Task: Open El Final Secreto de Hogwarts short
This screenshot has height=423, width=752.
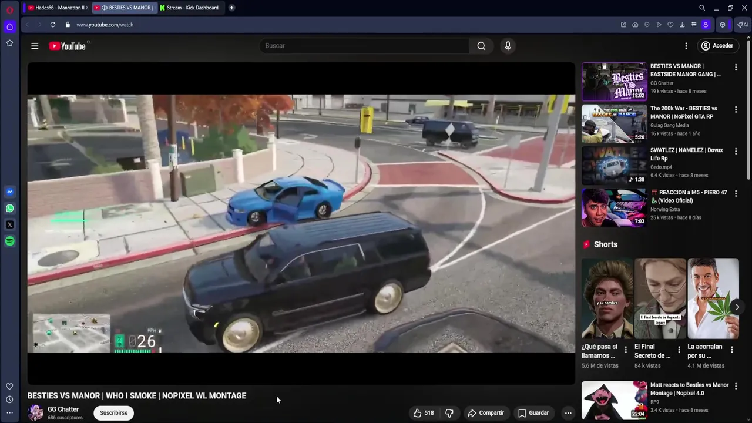Action: (x=660, y=298)
